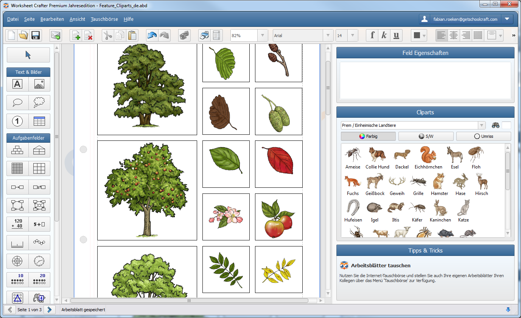Insert a speech bubble from sidebar

coord(18,102)
